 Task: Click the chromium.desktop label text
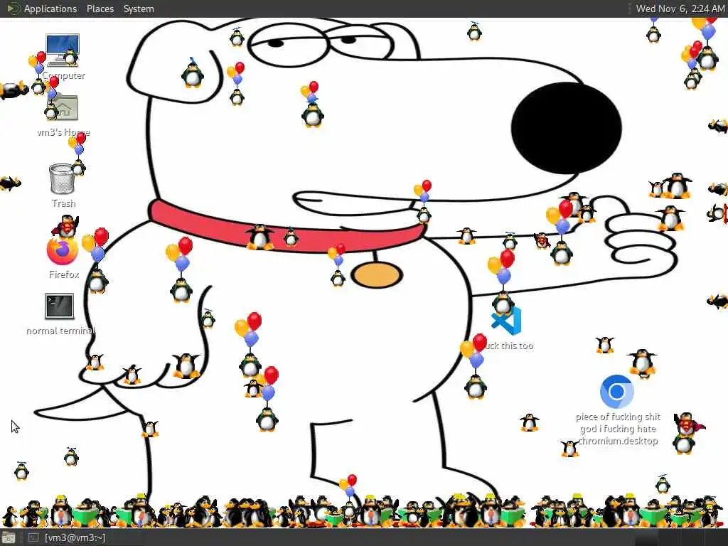(x=618, y=441)
